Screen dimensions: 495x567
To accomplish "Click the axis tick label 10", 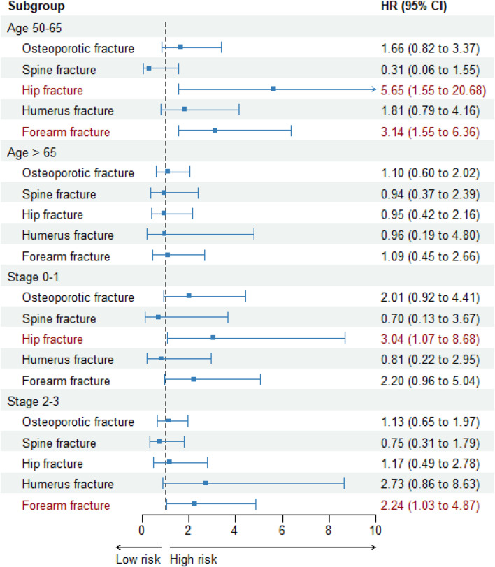I will 375,528.
